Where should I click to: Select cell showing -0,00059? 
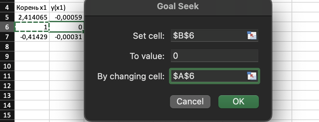point(67,17)
